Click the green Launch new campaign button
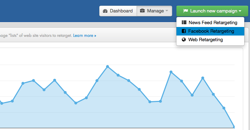This screenshot has width=250, height=130. pos(212,11)
